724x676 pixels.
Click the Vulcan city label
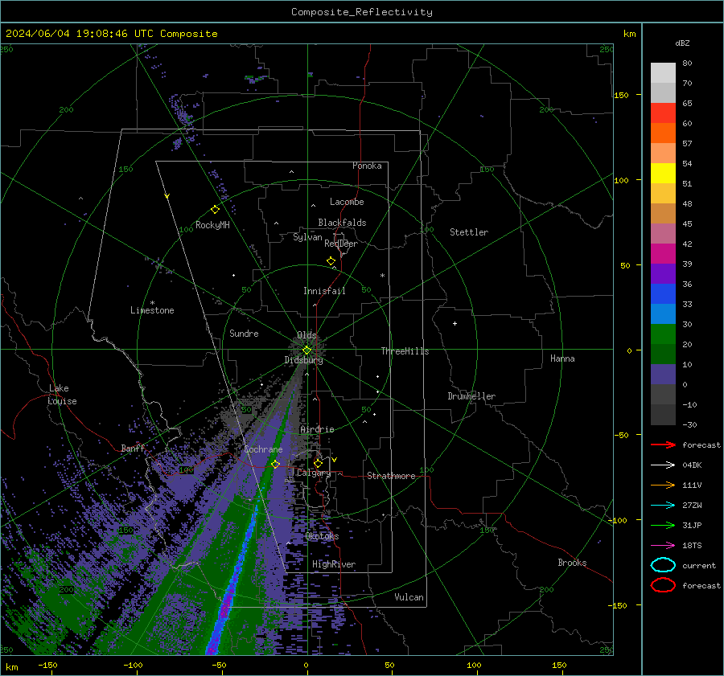tap(409, 597)
